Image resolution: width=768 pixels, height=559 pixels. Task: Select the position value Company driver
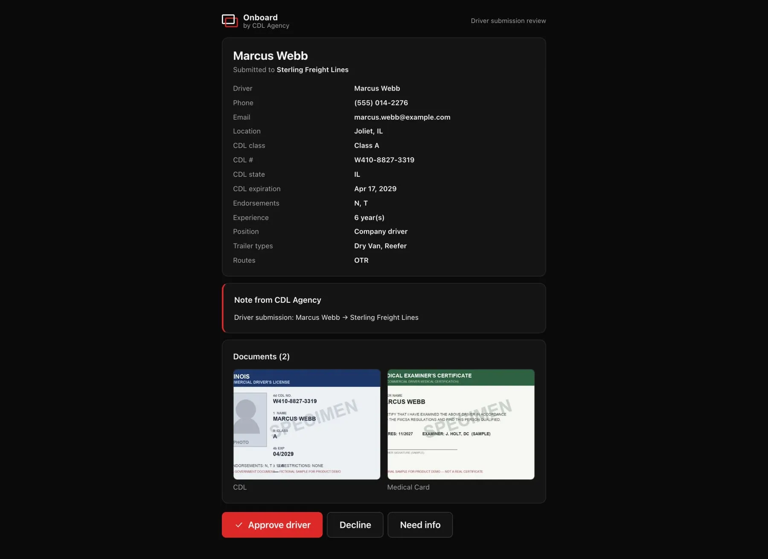coord(381,231)
